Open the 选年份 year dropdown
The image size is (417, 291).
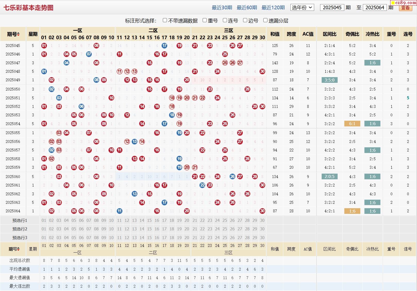point(302,7)
